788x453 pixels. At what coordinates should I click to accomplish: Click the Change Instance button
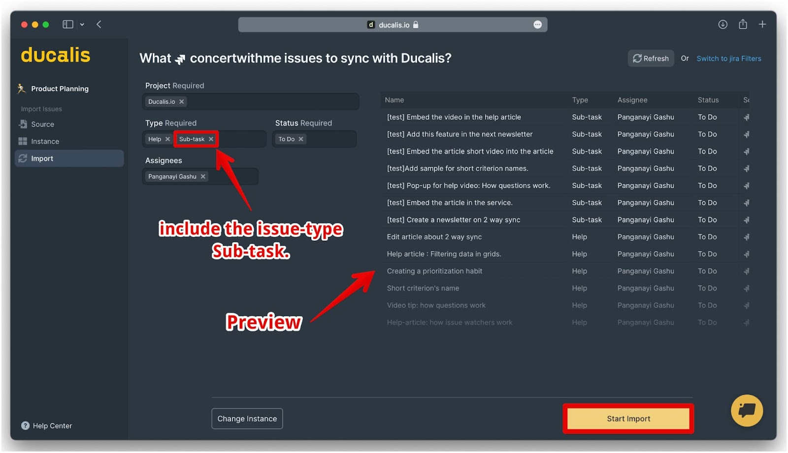coord(247,419)
